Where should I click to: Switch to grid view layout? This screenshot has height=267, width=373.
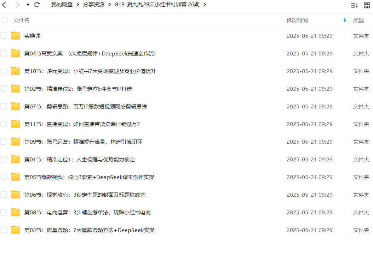(367, 5)
